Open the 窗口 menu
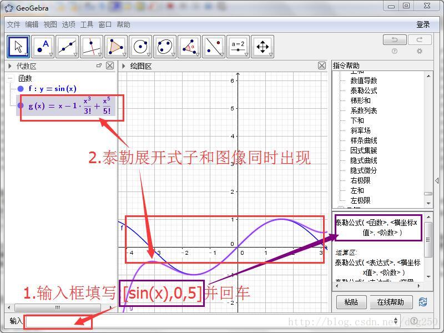This screenshot has width=444, height=333. (105, 24)
